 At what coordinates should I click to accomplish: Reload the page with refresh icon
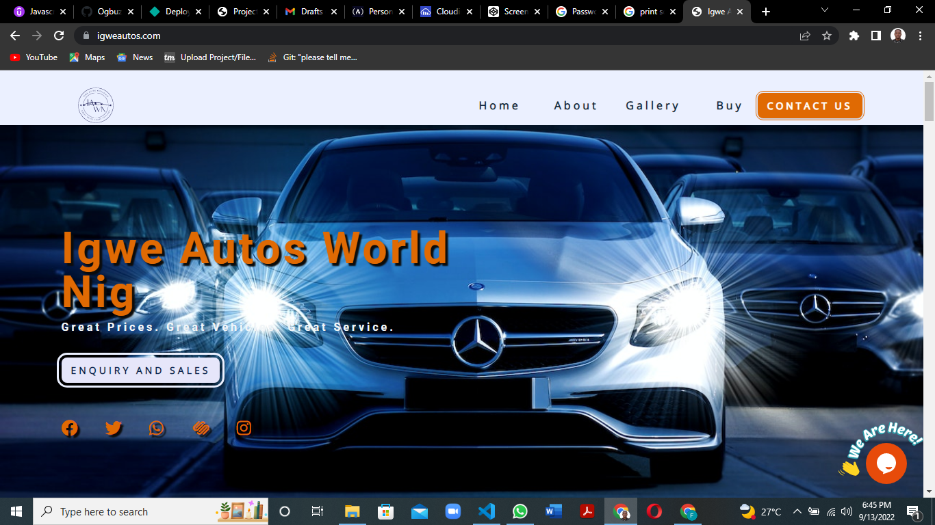[x=59, y=36]
